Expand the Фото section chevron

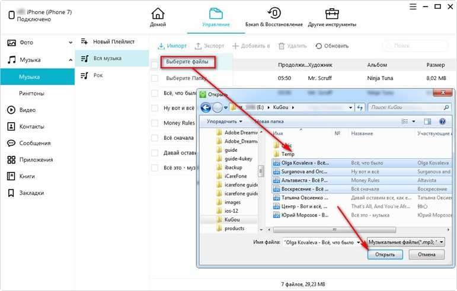71,43
